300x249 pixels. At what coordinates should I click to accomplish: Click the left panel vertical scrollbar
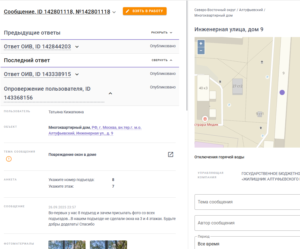tap(187, 56)
